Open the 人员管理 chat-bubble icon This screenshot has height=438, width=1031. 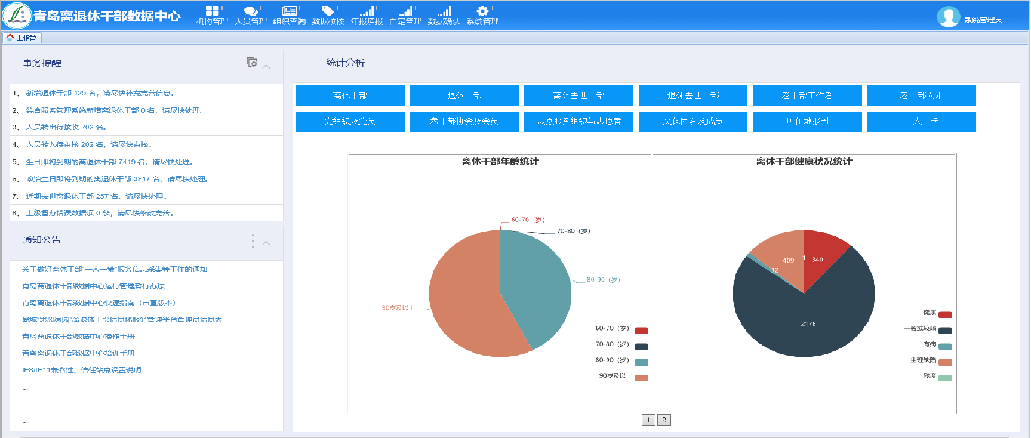point(251,11)
